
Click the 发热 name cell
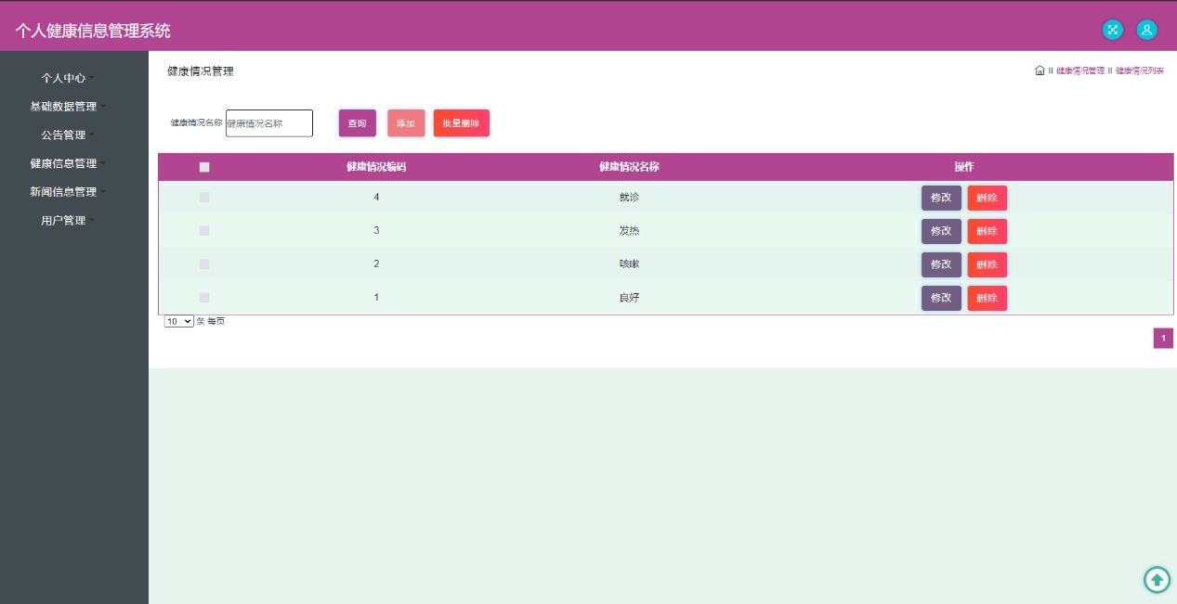pos(629,231)
